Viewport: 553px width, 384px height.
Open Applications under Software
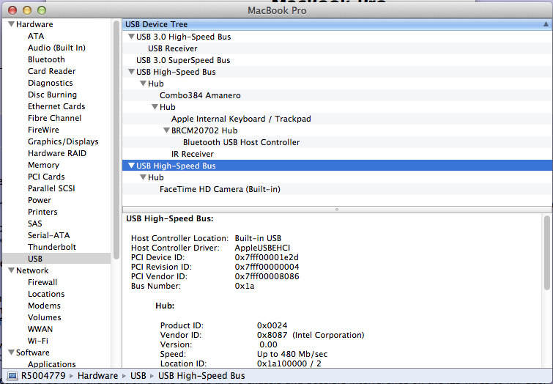coord(51,364)
